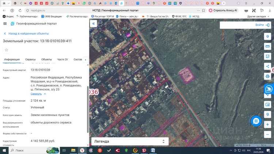
Task: Print the map using printer icon
Action: pos(267,76)
